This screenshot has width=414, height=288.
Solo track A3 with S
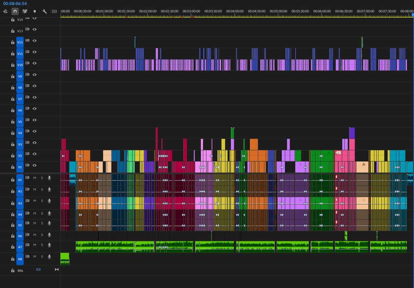pos(42,201)
